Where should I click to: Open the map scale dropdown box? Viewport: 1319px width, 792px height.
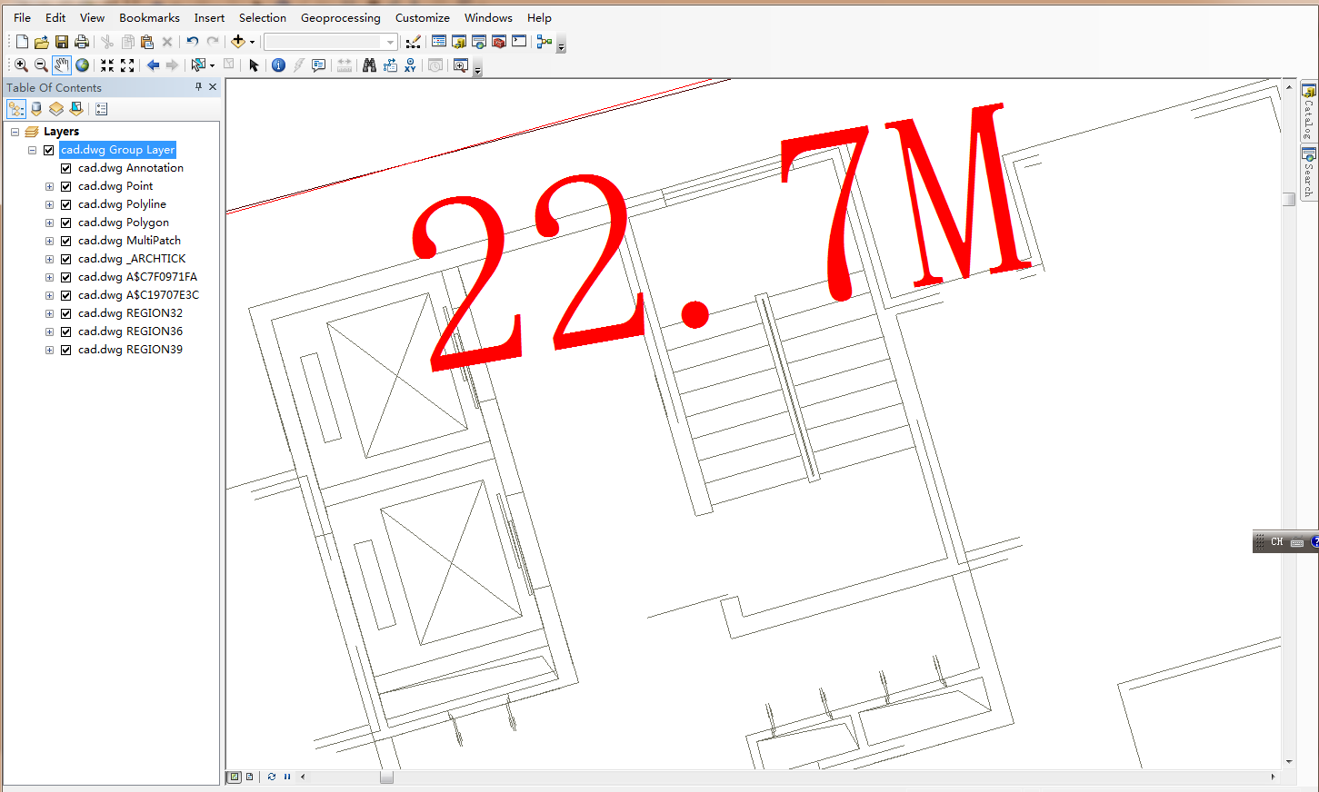(331, 42)
